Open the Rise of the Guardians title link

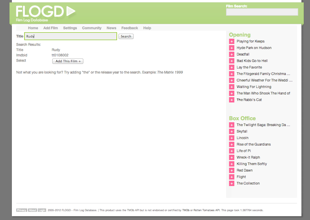tap(254, 144)
